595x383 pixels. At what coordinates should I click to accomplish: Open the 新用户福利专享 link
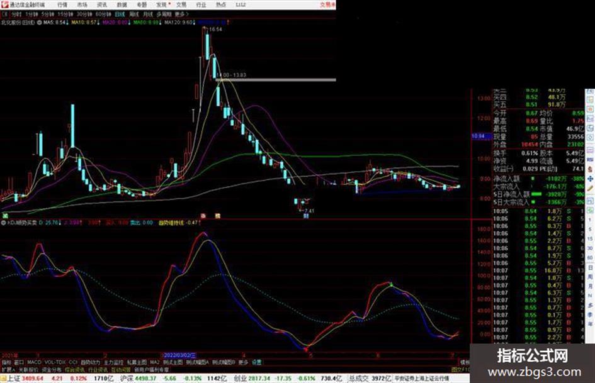pos(152,369)
